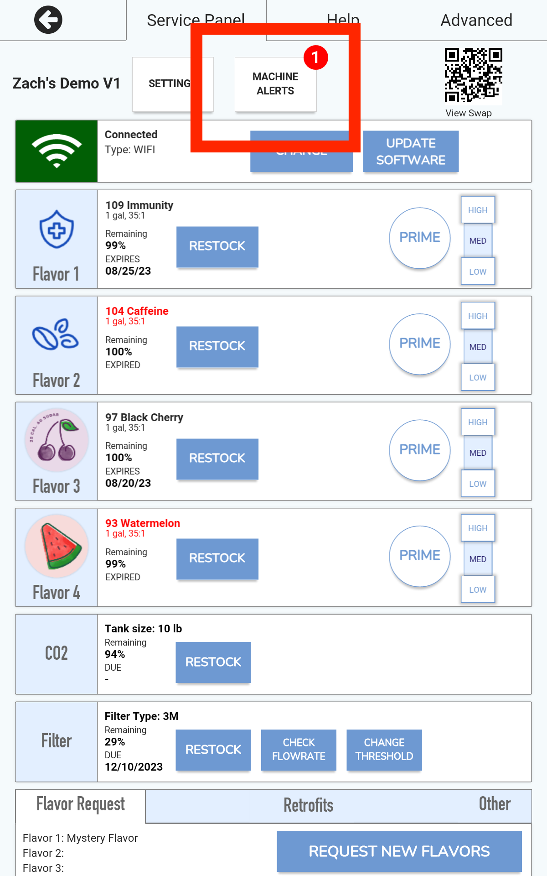Open the Retrofits tab
Image resolution: width=547 pixels, height=876 pixels.
coord(309,805)
